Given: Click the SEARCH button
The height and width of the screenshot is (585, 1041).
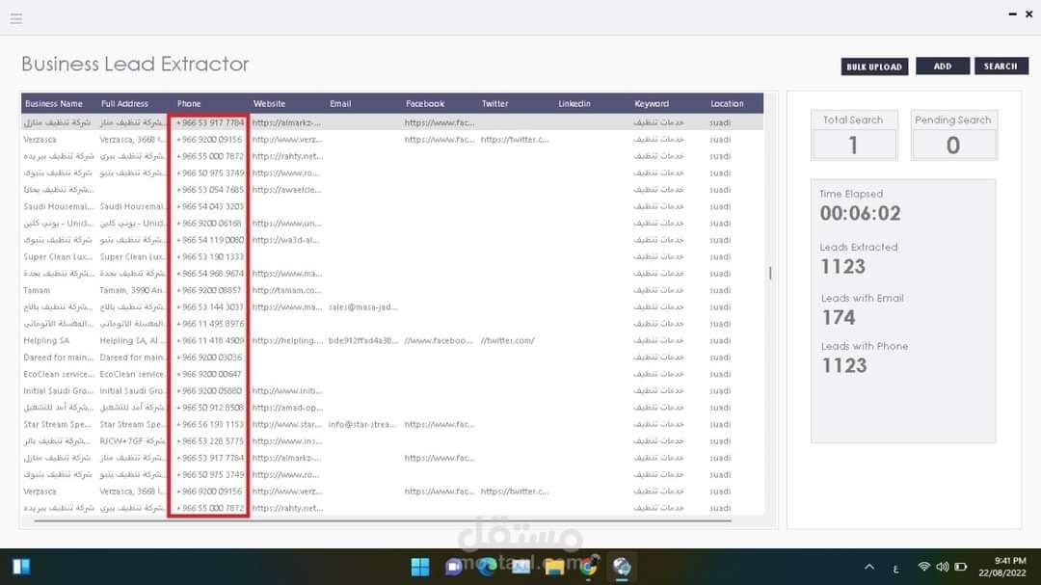Looking at the screenshot, I should (1001, 66).
